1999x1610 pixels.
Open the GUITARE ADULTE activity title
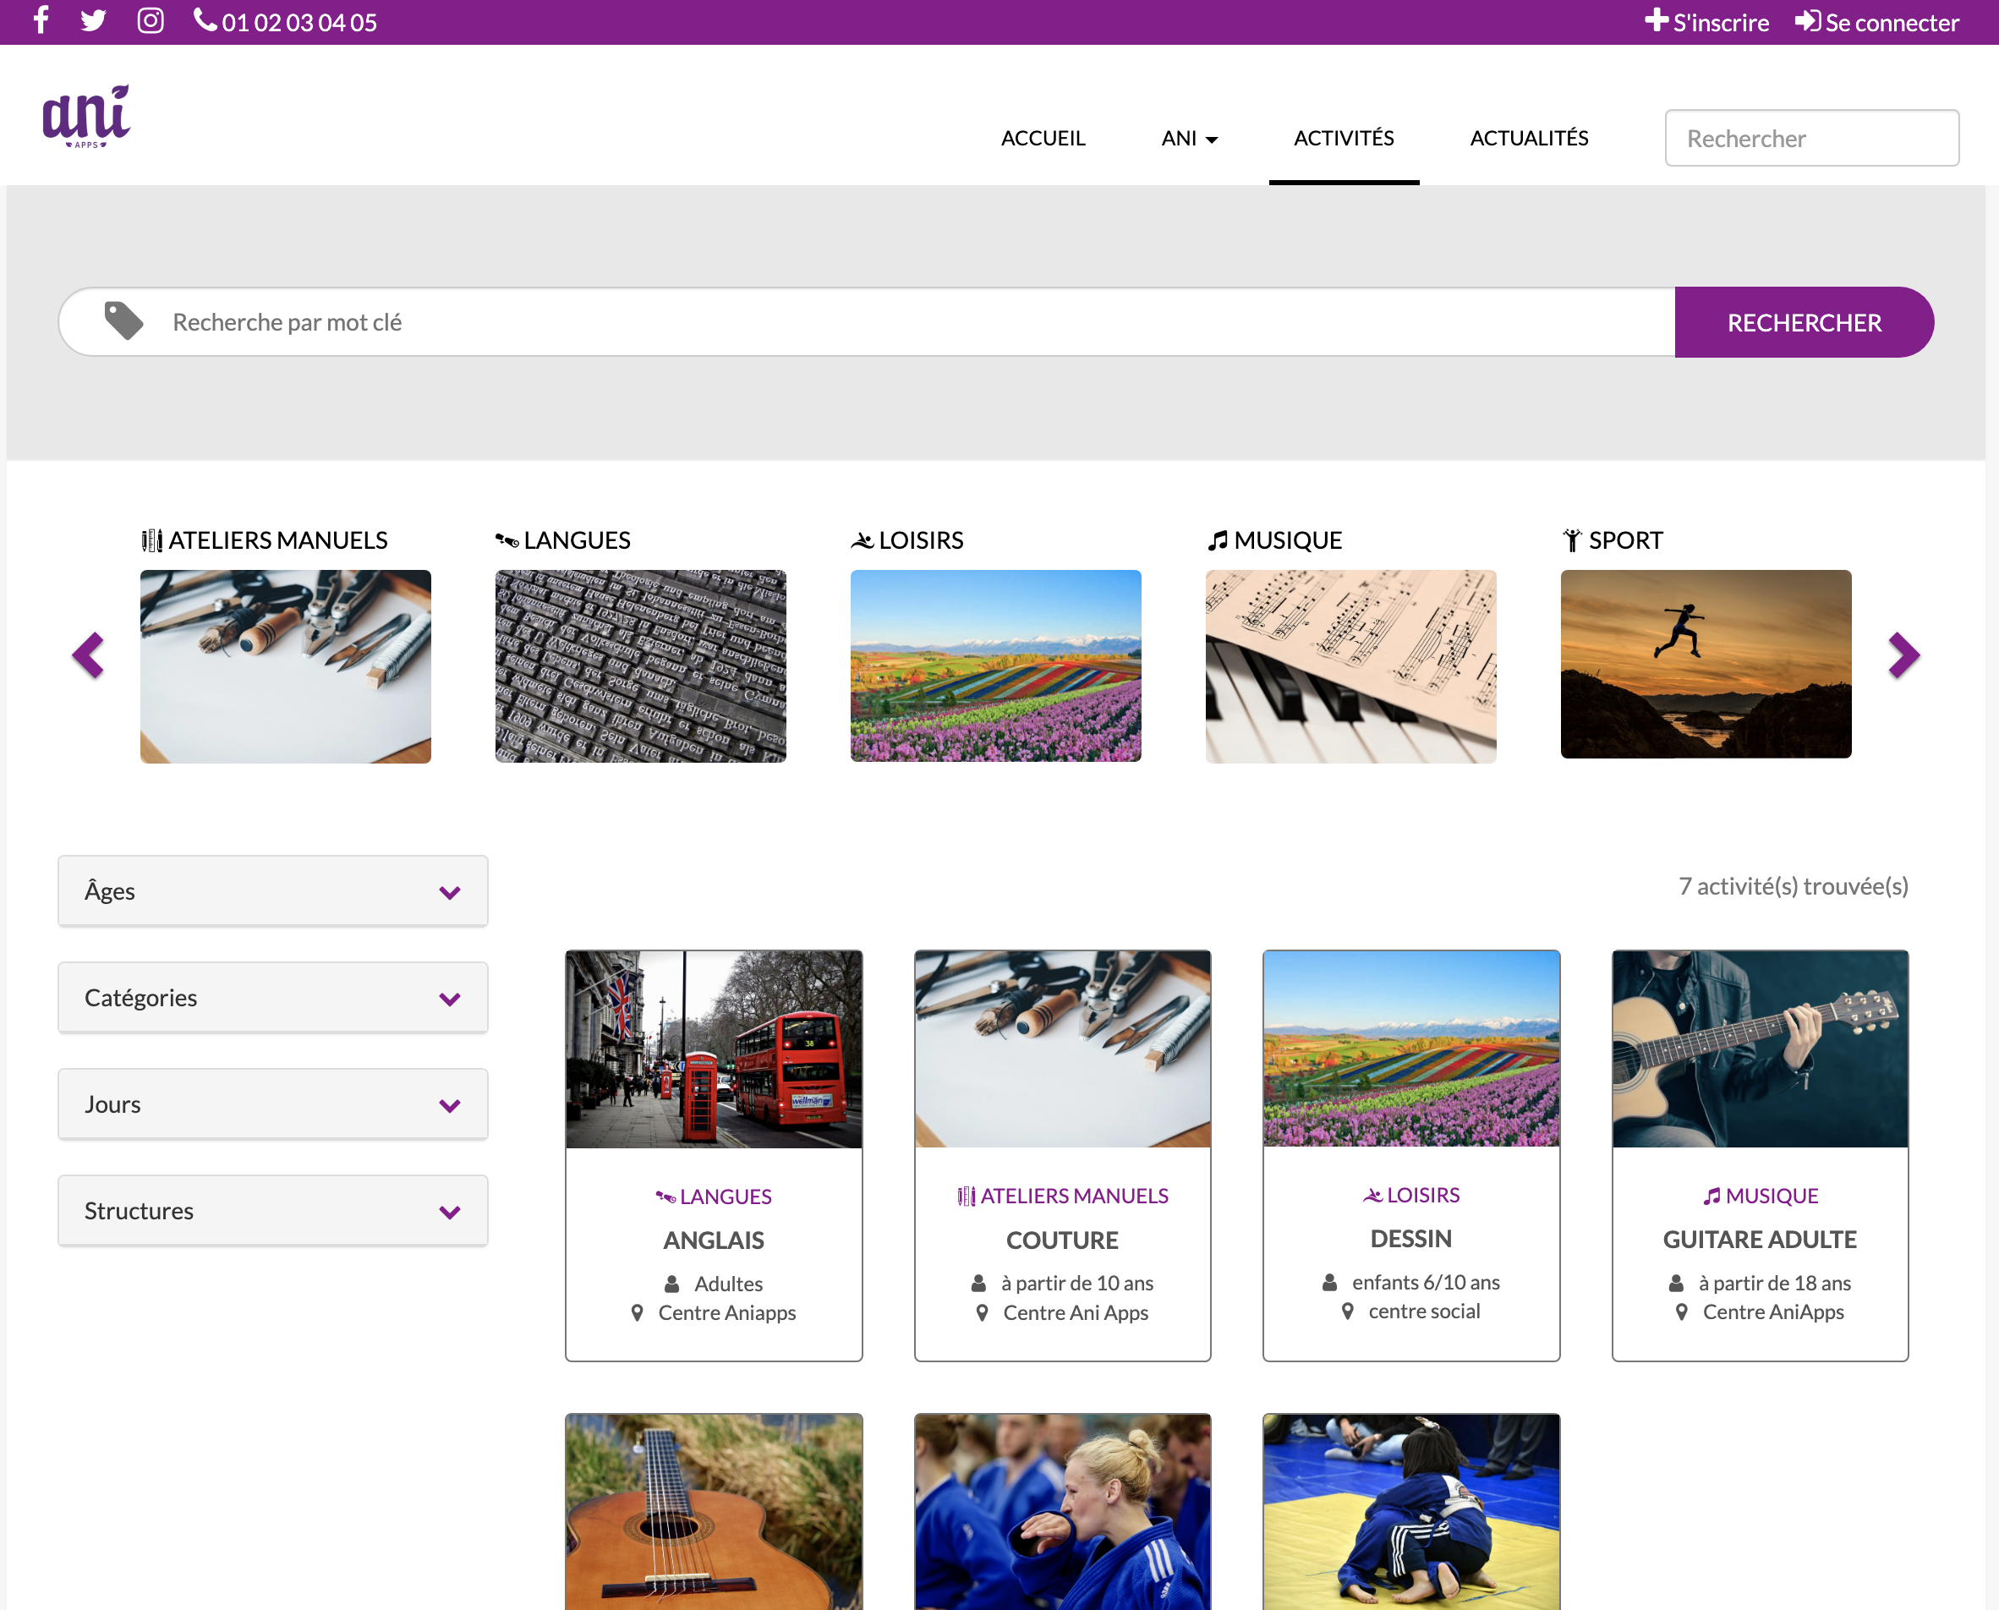(x=1760, y=1239)
